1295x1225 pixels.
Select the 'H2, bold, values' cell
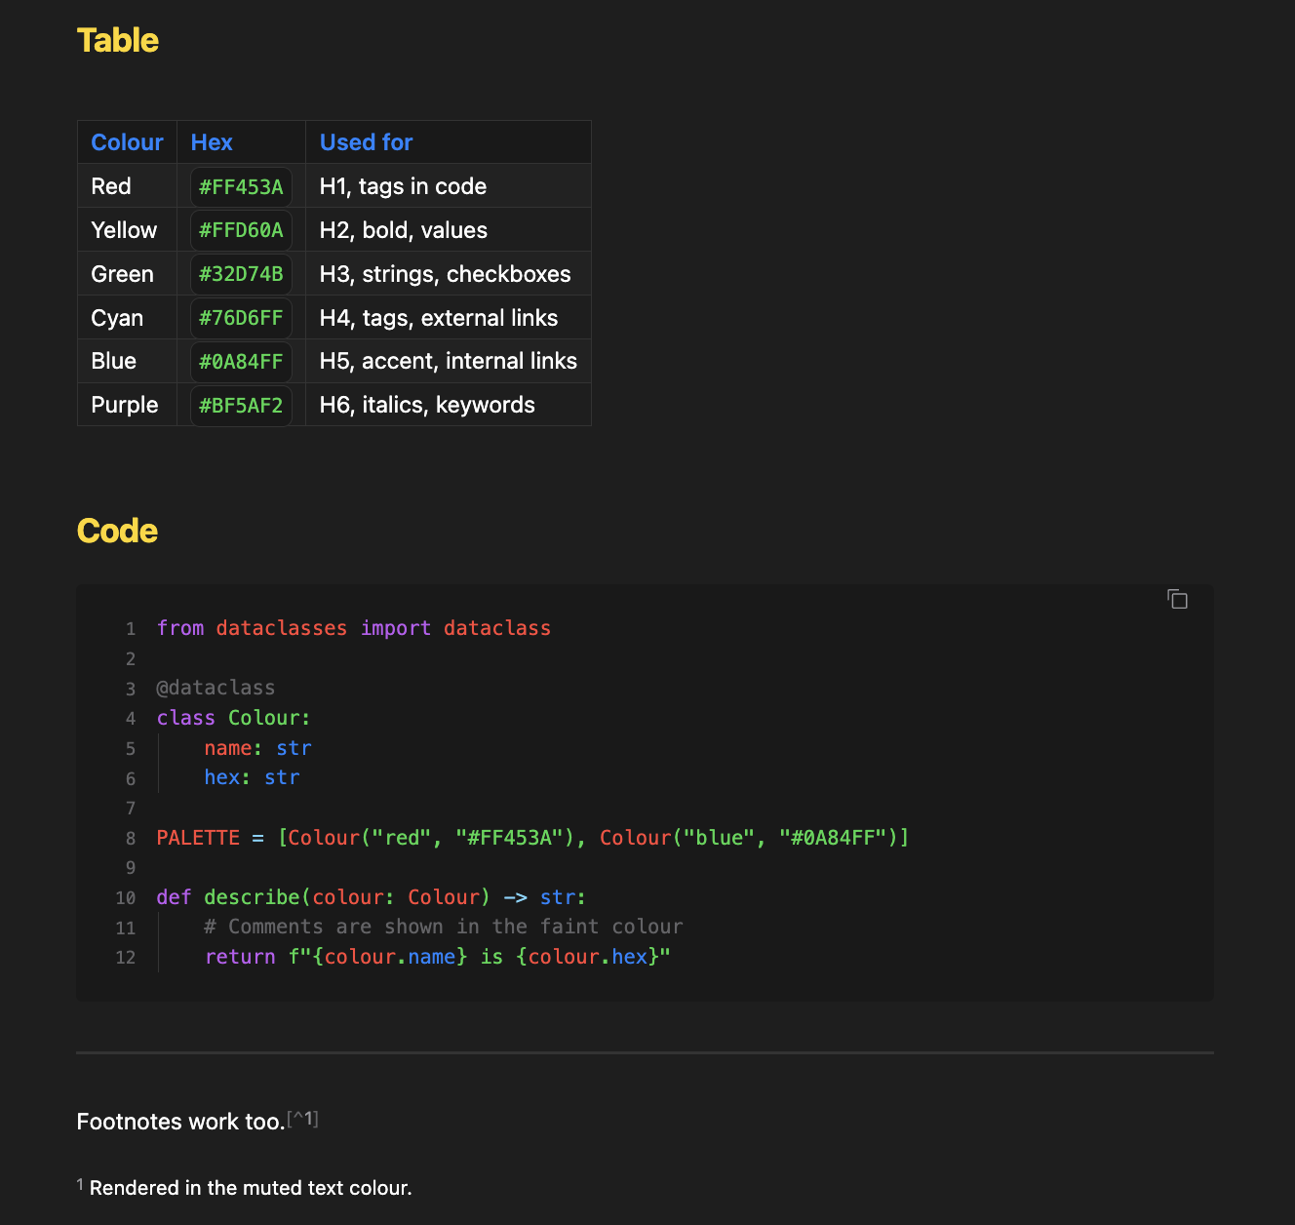coord(449,230)
